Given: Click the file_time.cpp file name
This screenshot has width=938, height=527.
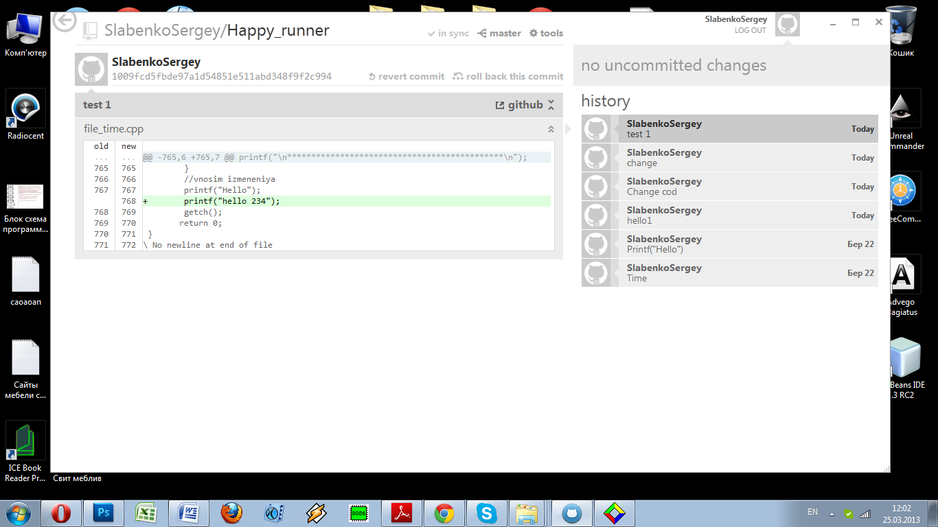Looking at the screenshot, I should pos(113,129).
